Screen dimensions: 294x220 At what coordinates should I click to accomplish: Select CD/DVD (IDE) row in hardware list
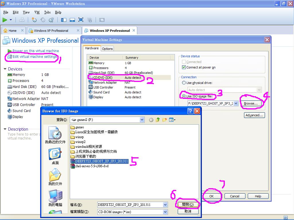(x=129, y=78)
